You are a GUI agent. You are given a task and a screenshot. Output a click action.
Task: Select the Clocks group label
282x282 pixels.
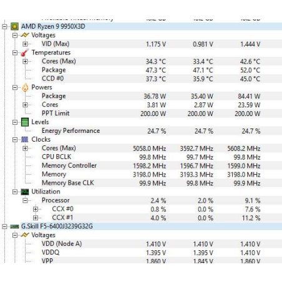coord(41,139)
